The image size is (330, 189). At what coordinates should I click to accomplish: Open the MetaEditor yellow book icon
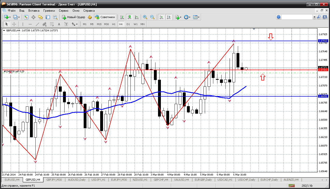[x=90, y=17]
